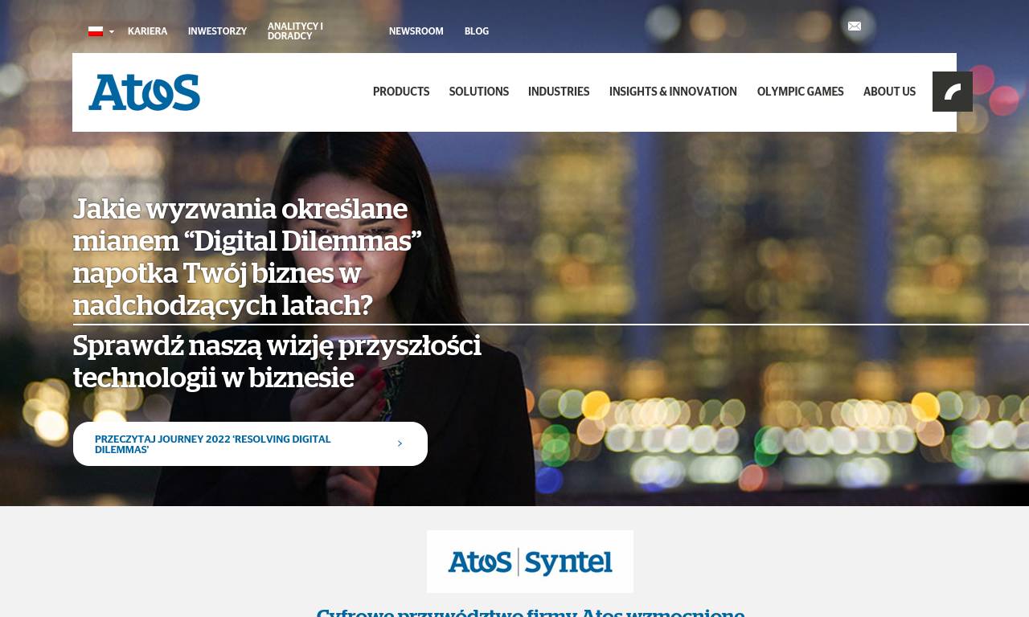The height and width of the screenshot is (617, 1029).
Task: Visit the Analitycy i Doradcy page
Action: [x=296, y=32]
